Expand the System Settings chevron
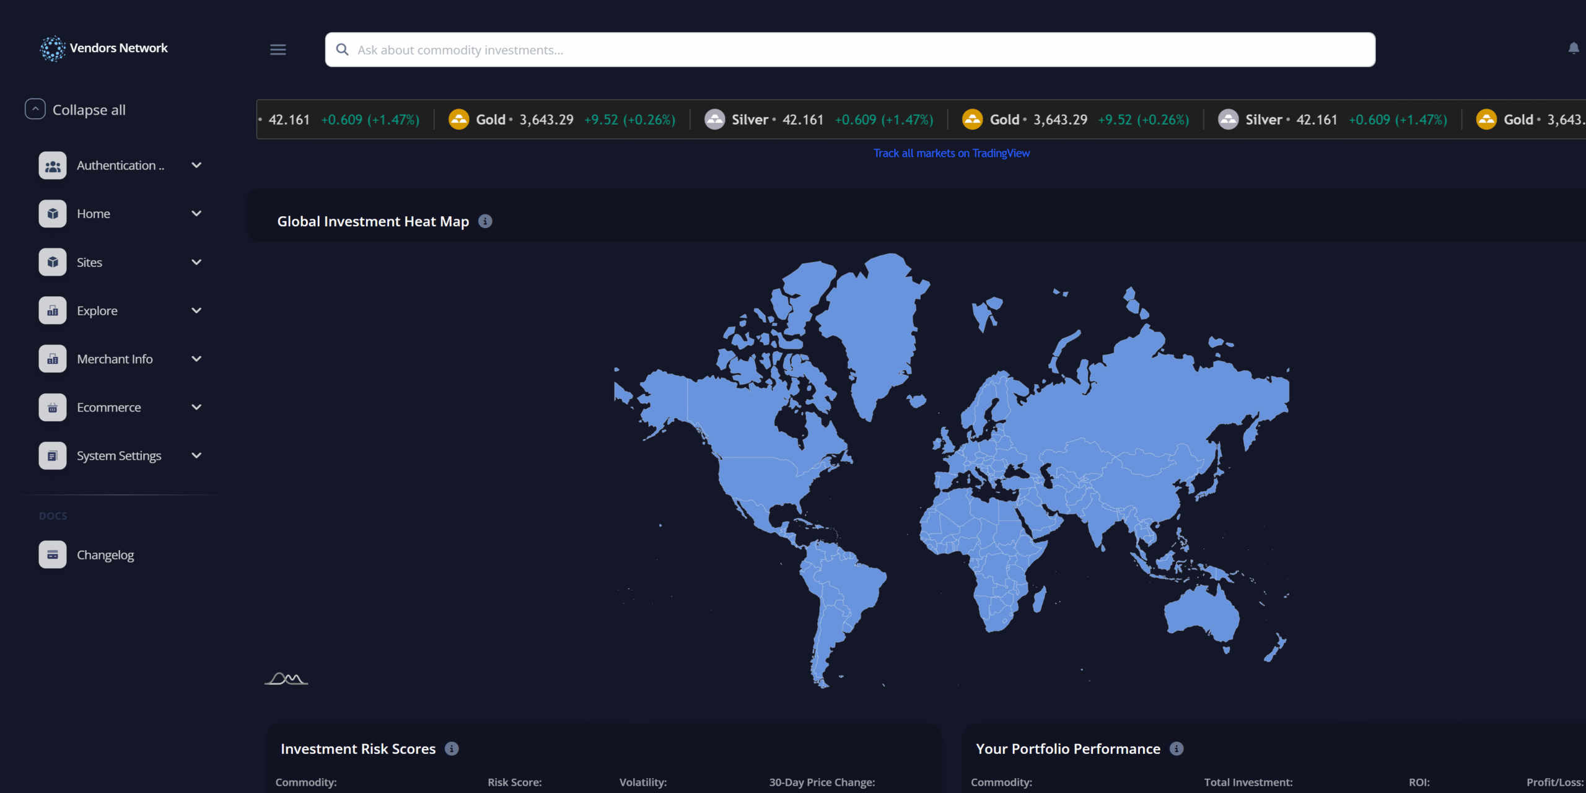The width and height of the screenshot is (1586, 793). [196, 456]
